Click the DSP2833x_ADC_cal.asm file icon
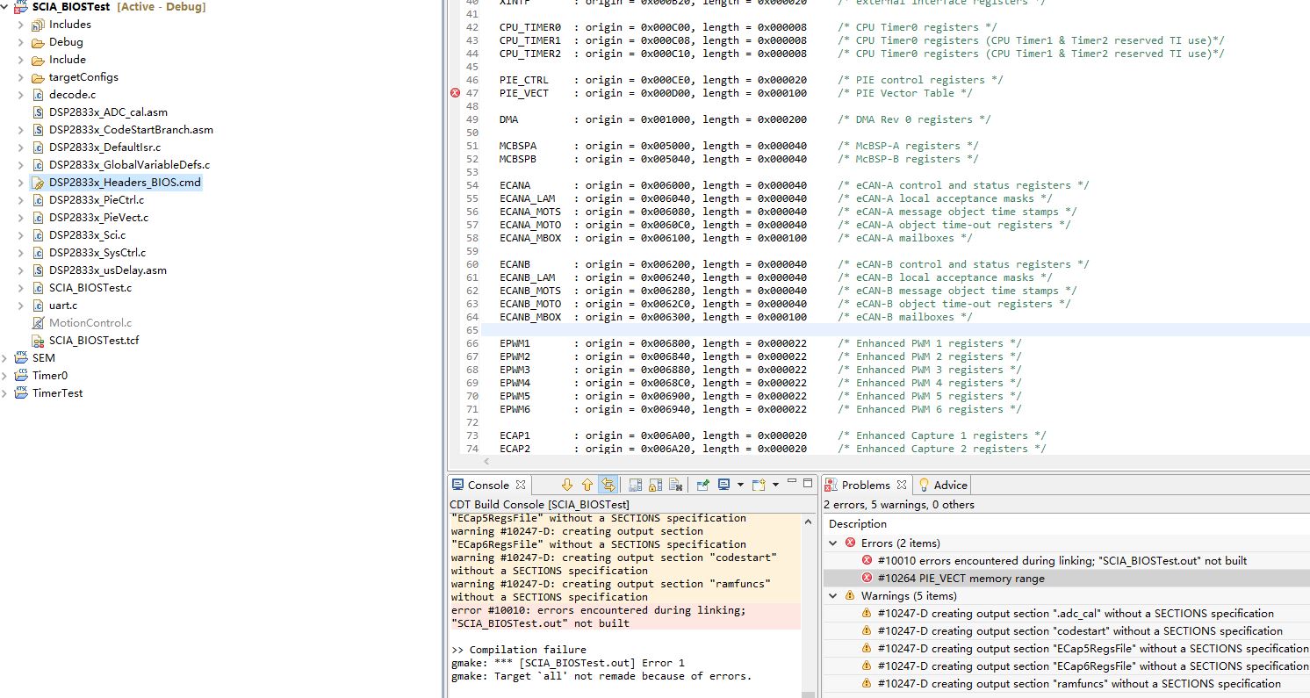1310x698 pixels. point(38,112)
